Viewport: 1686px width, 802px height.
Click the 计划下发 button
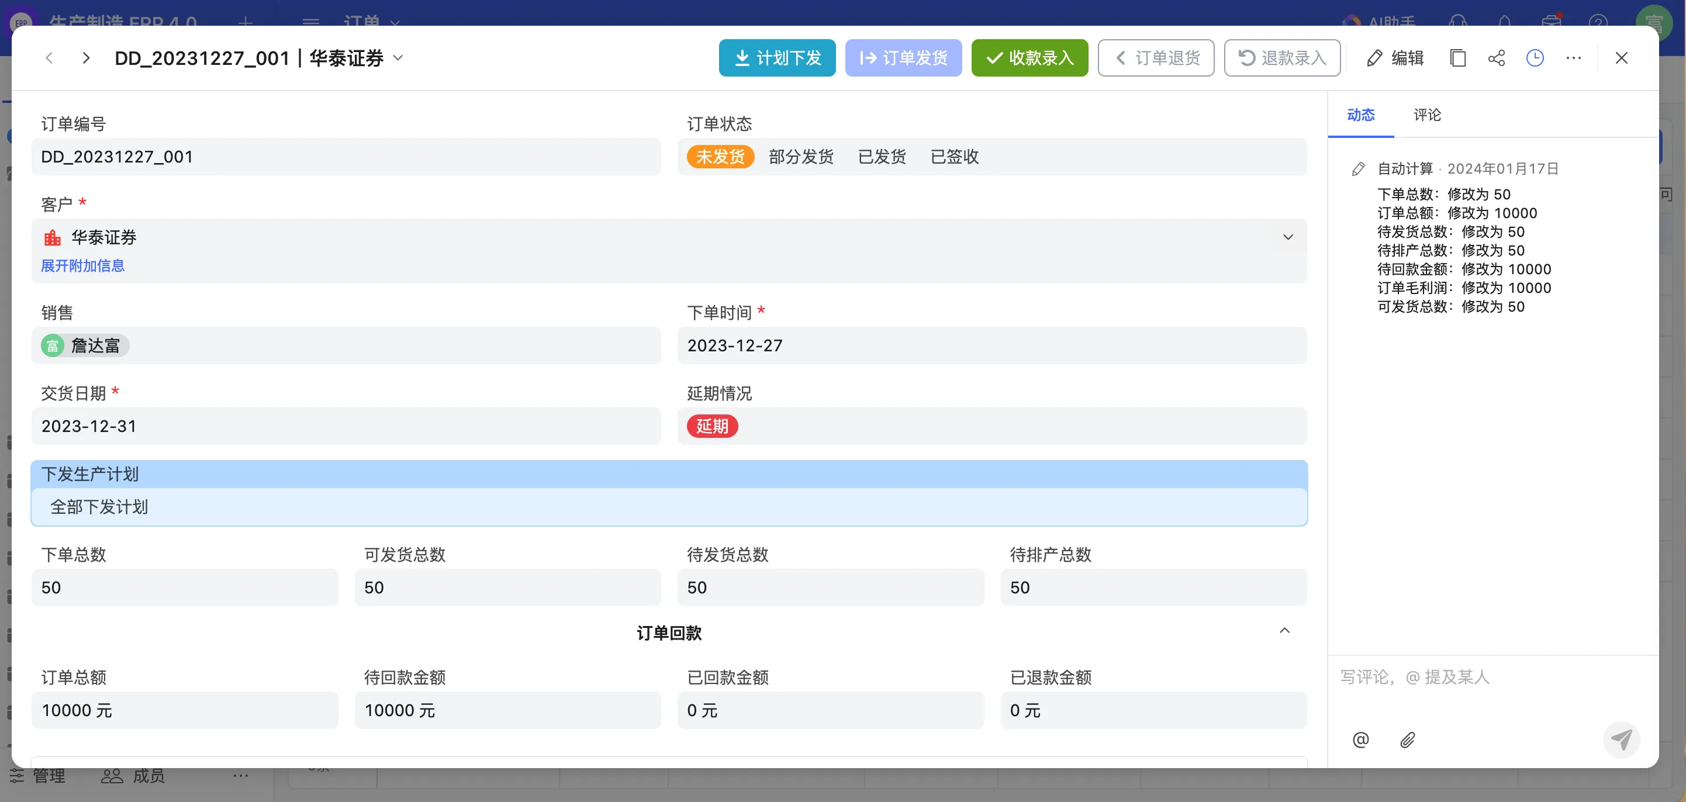[777, 58]
